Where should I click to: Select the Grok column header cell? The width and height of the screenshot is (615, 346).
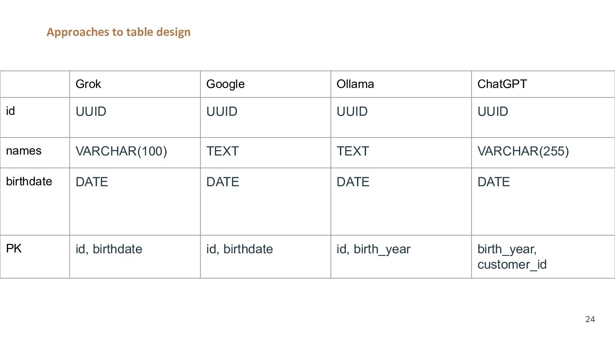(88, 84)
